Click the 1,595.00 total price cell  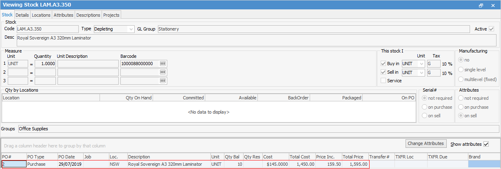(x=355, y=164)
